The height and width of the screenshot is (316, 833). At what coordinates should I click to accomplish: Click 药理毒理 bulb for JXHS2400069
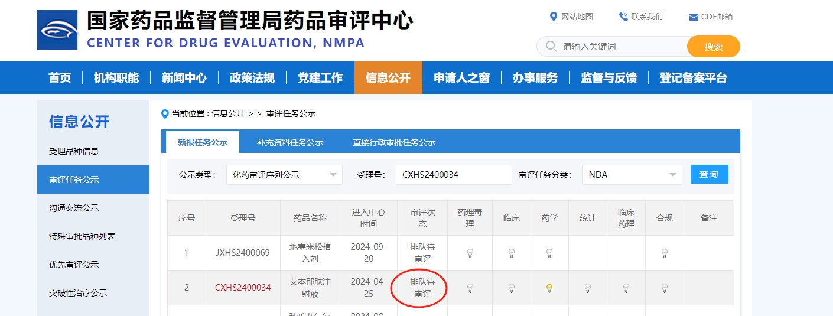(x=470, y=253)
